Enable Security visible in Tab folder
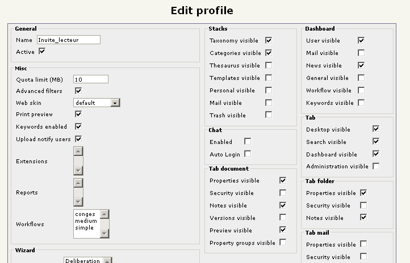 click(363, 205)
